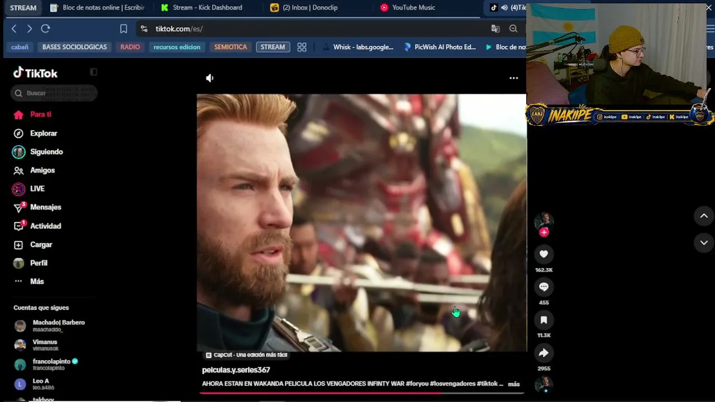715x402 pixels.
Task: Open the Amigos section
Action: click(34, 170)
